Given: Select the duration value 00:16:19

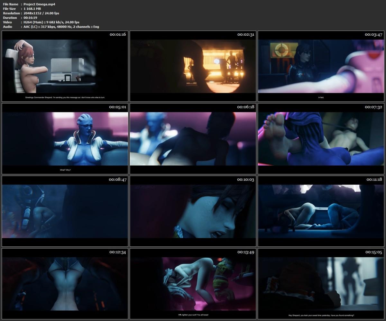Looking at the screenshot, I should tap(31, 17).
